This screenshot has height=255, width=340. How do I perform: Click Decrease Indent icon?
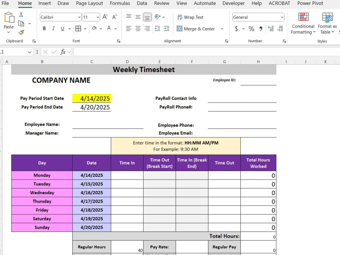coord(157,29)
